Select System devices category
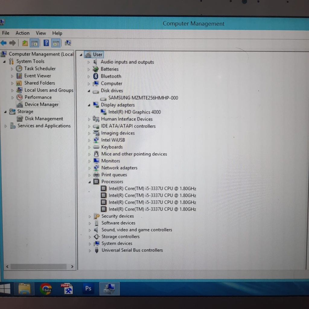This screenshot has width=309, height=309. [117, 244]
